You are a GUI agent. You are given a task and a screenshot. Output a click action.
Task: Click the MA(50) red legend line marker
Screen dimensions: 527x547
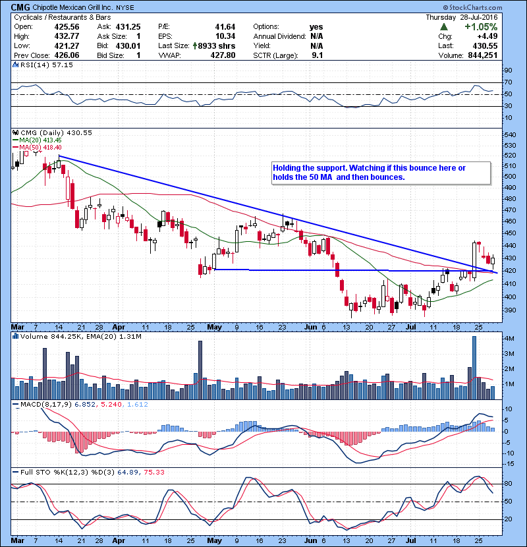point(15,148)
